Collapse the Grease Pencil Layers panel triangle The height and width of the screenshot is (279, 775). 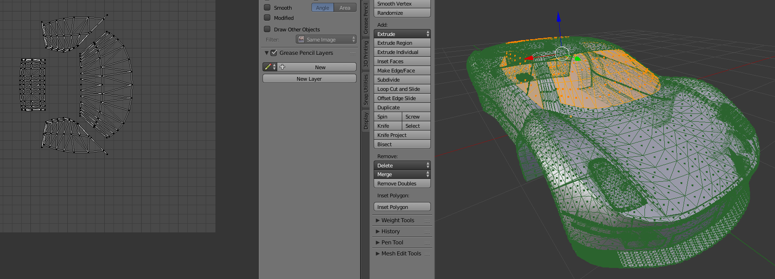(x=266, y=53)
